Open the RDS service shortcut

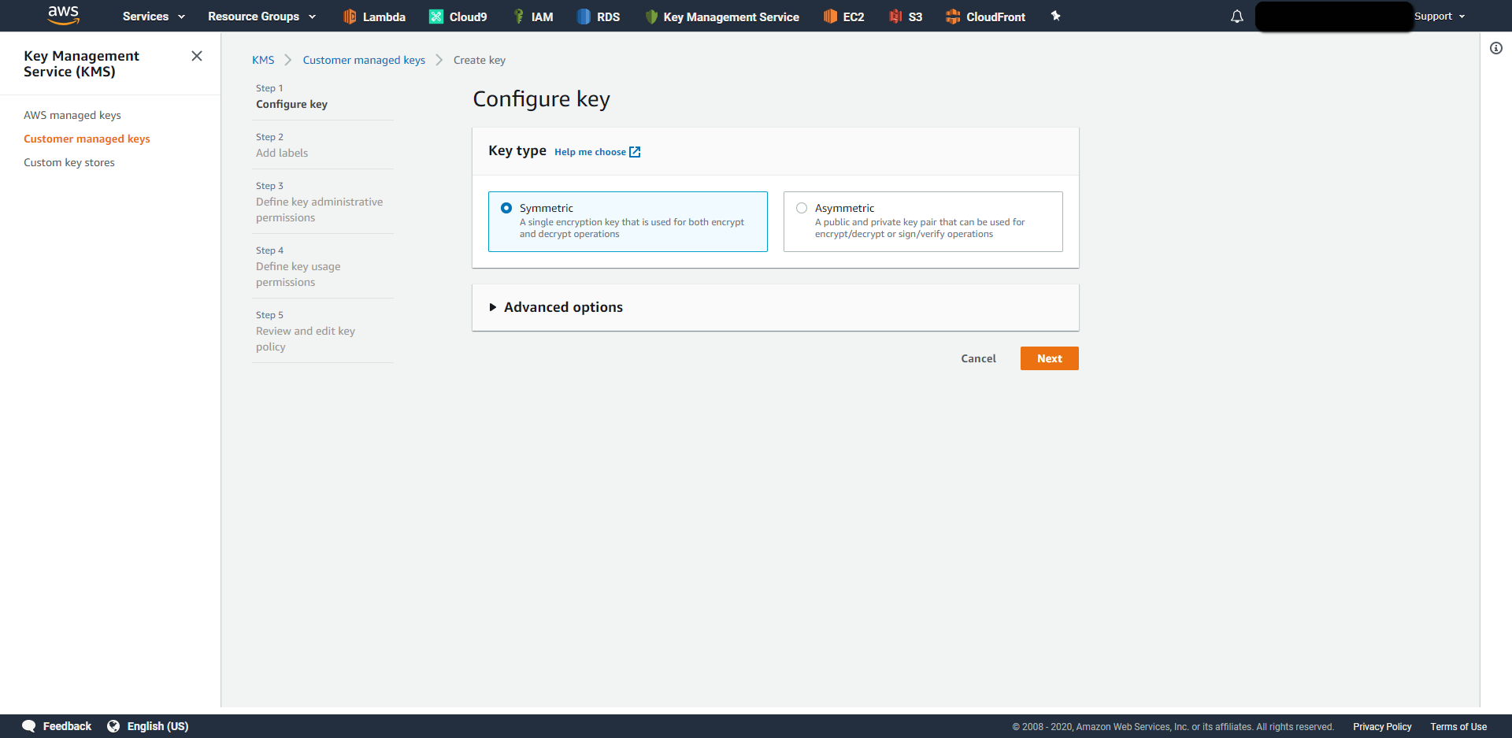tap(598, 16)
